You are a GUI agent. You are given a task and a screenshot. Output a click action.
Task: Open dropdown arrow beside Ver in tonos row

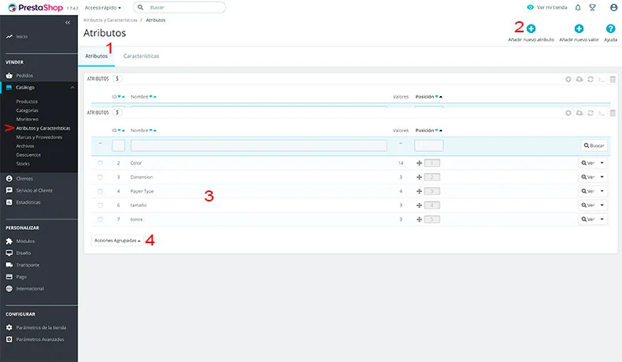[x=602, y=220]
